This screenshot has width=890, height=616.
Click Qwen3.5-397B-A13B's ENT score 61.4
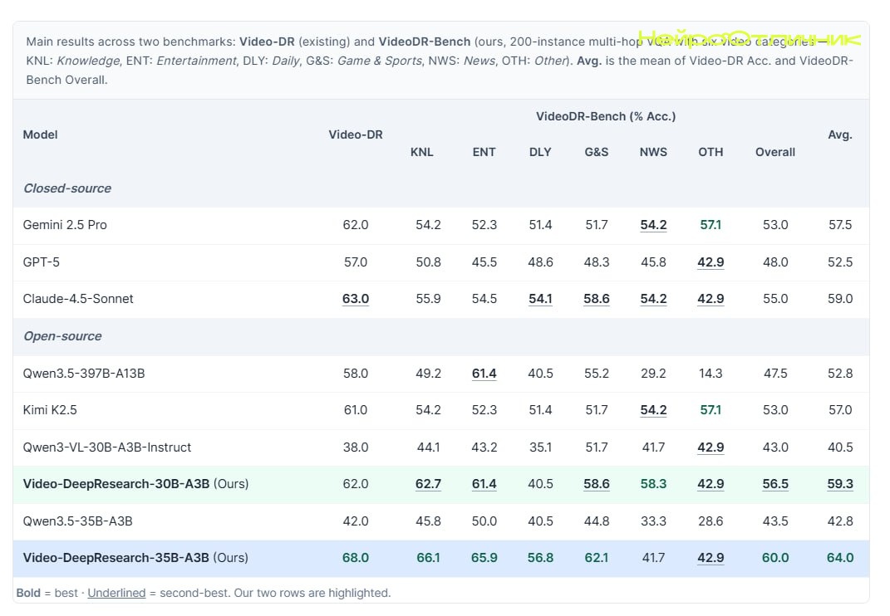[x=484, y=374]
